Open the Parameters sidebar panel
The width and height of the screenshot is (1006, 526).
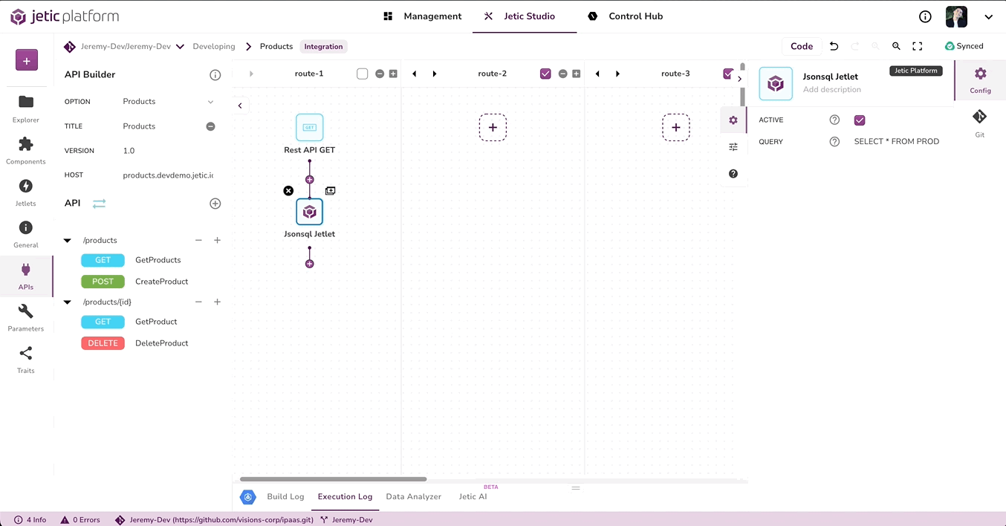pos(26,317)
